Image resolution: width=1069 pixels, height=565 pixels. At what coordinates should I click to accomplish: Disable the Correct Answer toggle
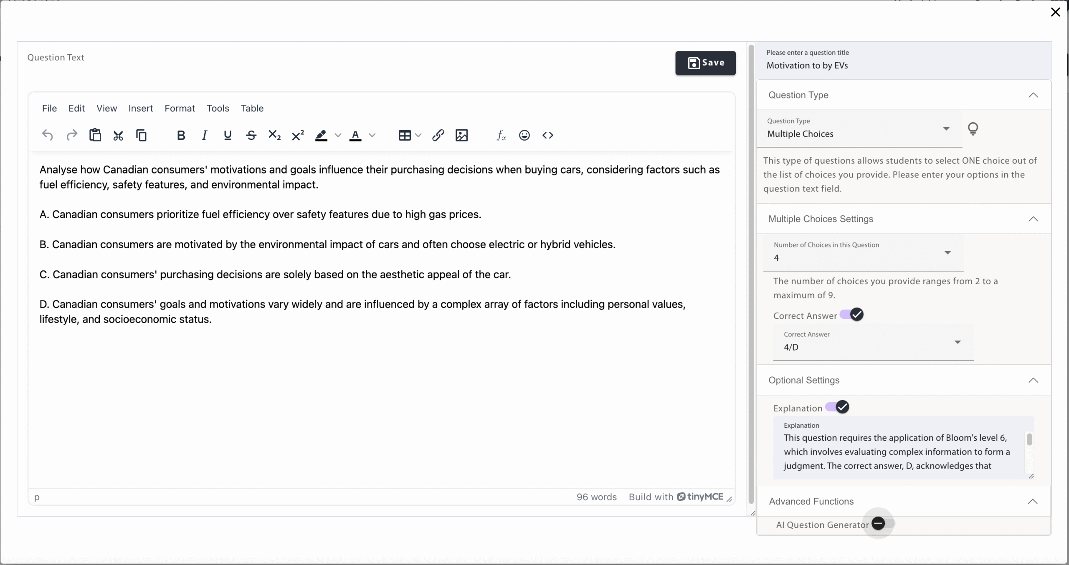(x=852, y=315)
